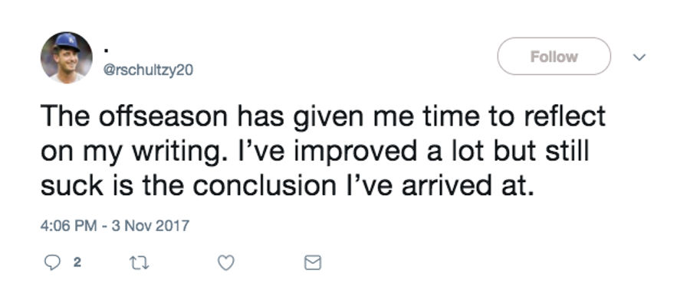Click the reply speech bubble icon
This screenshot has height=303, width=690.
[x=53, y=263]
